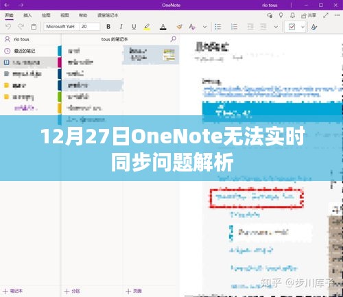This screenshot has height=297, width=343.
Task: Click the bulleted list icon
Action: 218,27
